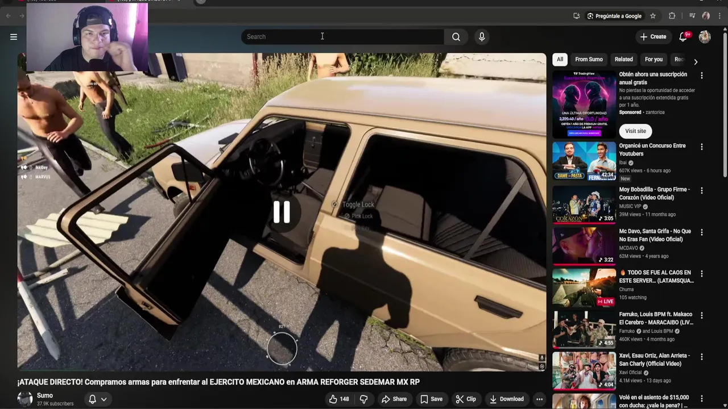728x409 pixels.
Task: Click Pregúntale a Google button
Action: click(614, 16)
